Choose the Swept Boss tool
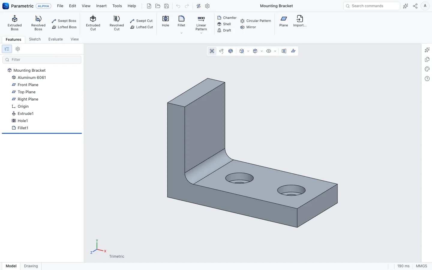 [64, 21]
